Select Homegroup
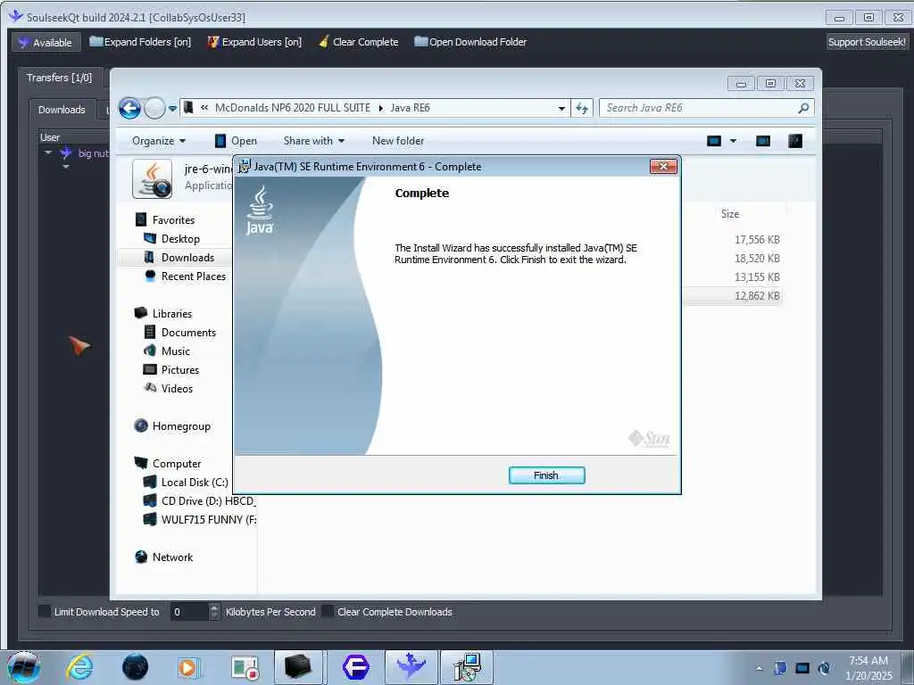Image resolution: width=914 pixels, height=685 pixels. [x=180, y=426]
